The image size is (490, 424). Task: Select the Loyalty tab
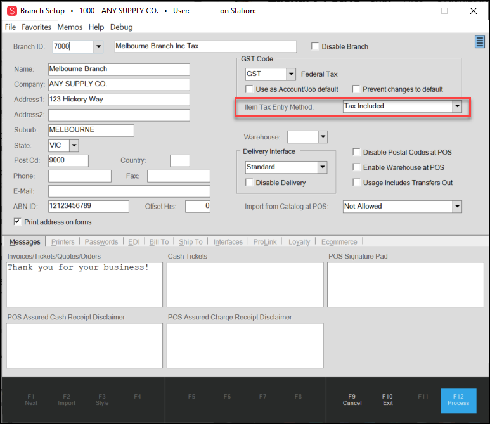299,242
